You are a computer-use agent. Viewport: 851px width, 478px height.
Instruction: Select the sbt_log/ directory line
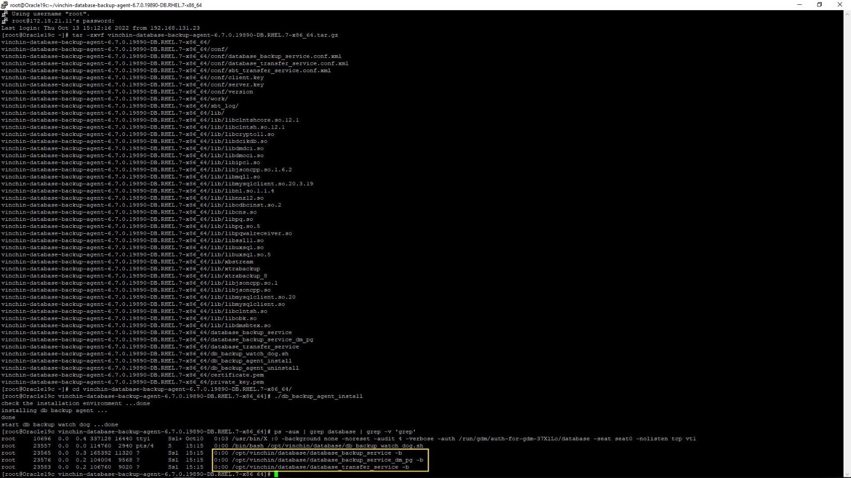pos(120,106)
